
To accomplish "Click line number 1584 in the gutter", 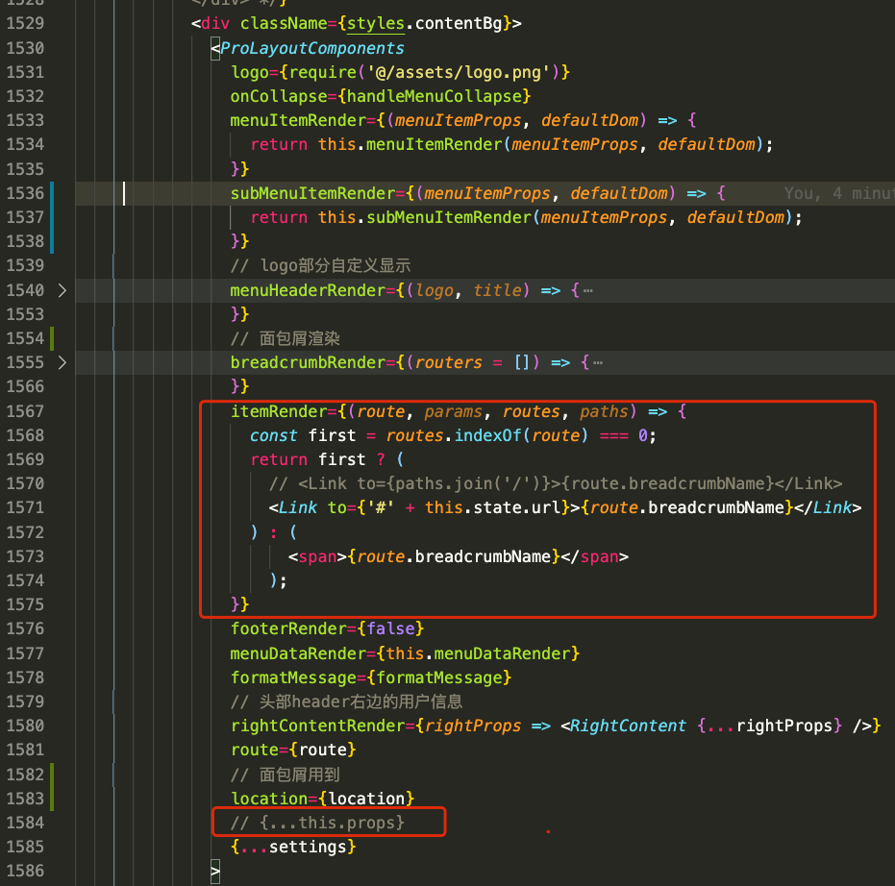I will [25, 823].
